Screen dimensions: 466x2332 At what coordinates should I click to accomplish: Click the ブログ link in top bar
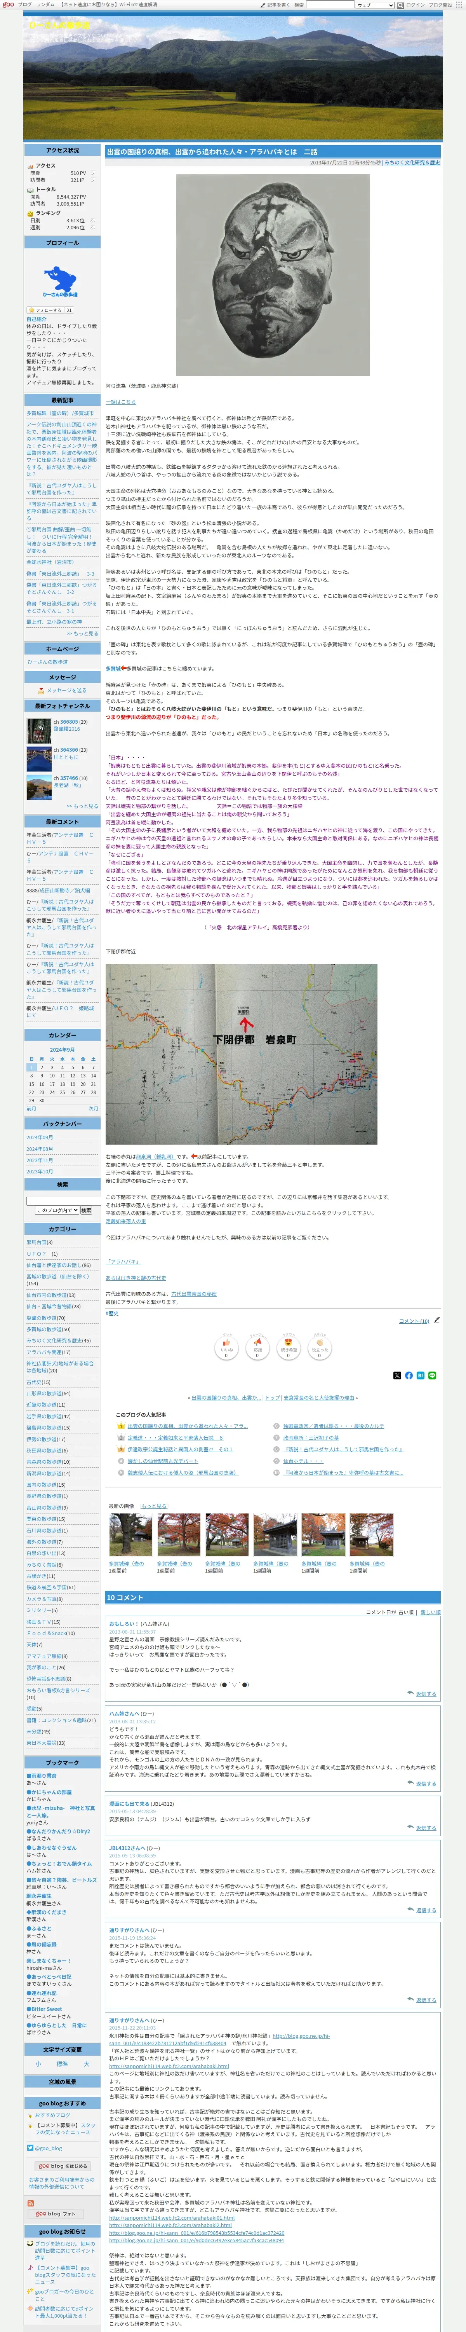24,5
